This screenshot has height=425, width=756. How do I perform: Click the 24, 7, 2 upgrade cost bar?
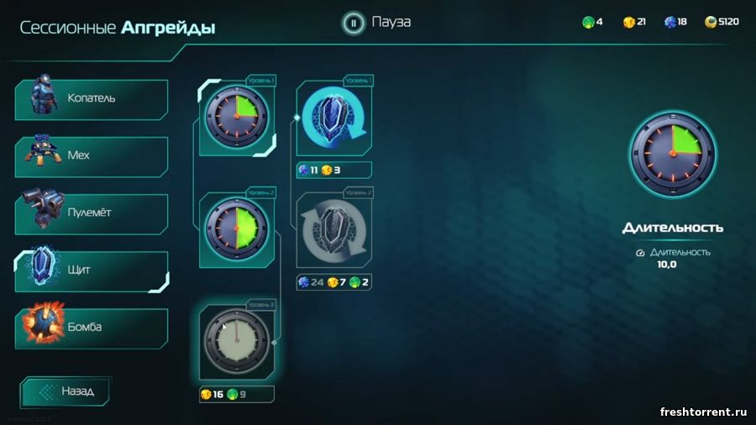333,282
